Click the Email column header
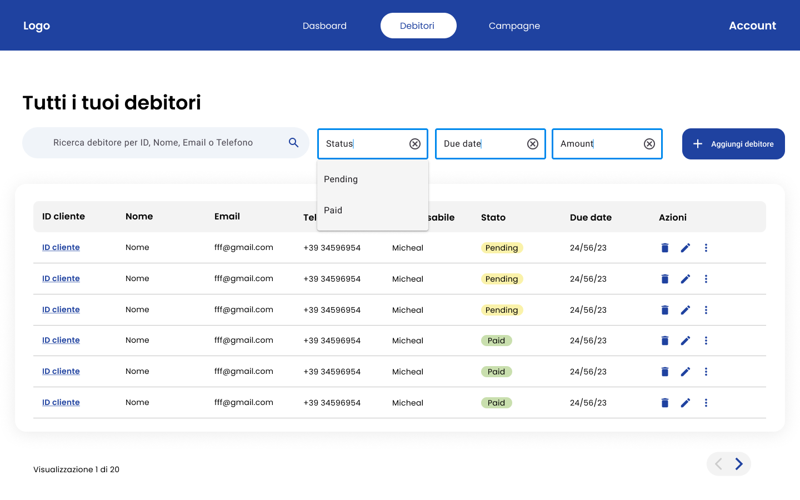This screenshot has width=800, height=500. (x=227, y=217)
